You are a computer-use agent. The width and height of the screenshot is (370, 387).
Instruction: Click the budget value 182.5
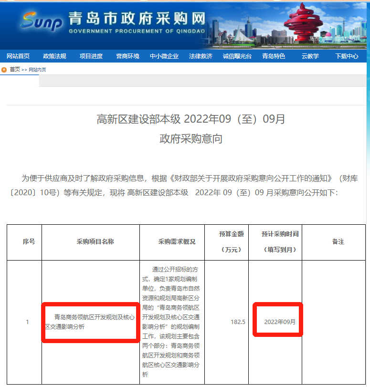pyautogui.click(x=238, y=322)
